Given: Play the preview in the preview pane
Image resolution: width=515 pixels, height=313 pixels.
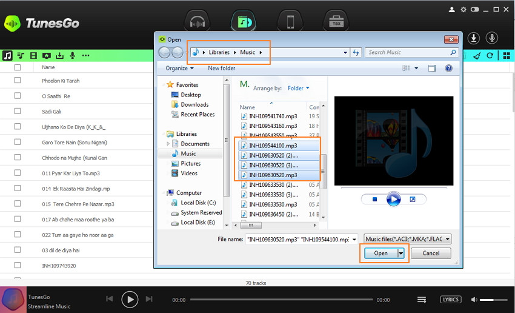Looking at the screenshot, I should click(393, 199).
